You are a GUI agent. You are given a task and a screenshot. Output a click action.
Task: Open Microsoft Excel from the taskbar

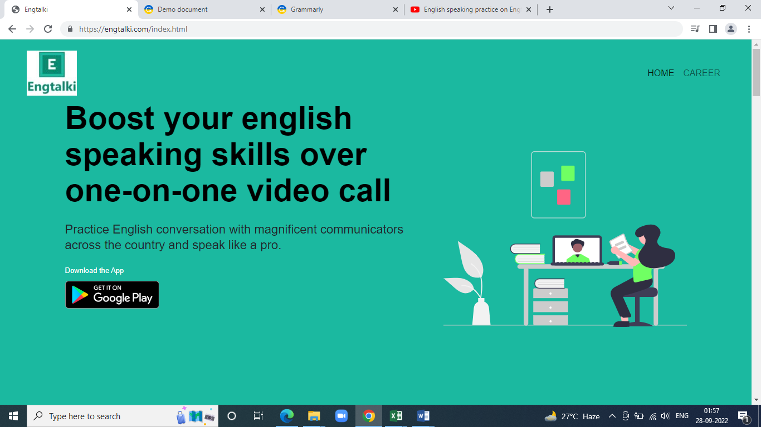pos(396,416)
